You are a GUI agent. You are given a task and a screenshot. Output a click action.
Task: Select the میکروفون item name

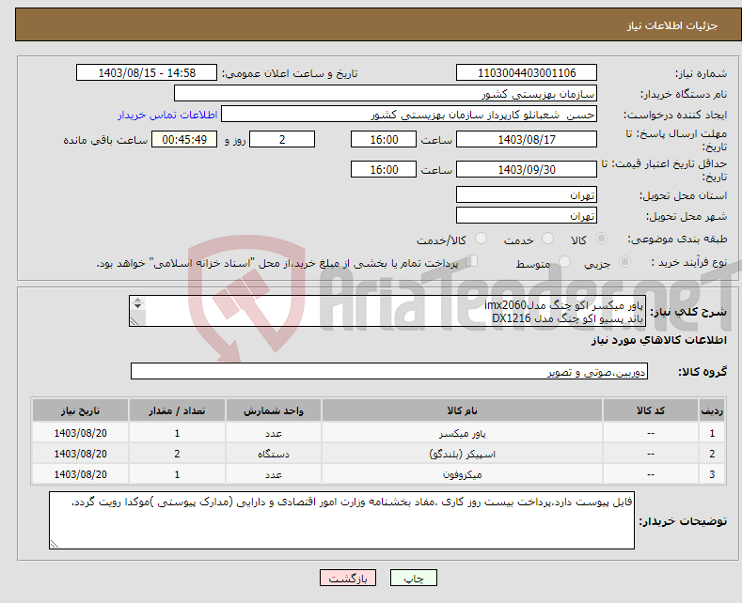pyautogui.click(x=462, y=474)
